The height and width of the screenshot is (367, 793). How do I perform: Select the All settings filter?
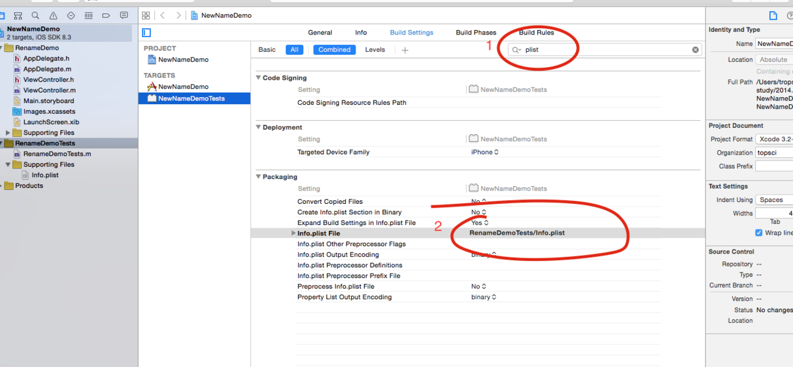click(x=294, y=50)
